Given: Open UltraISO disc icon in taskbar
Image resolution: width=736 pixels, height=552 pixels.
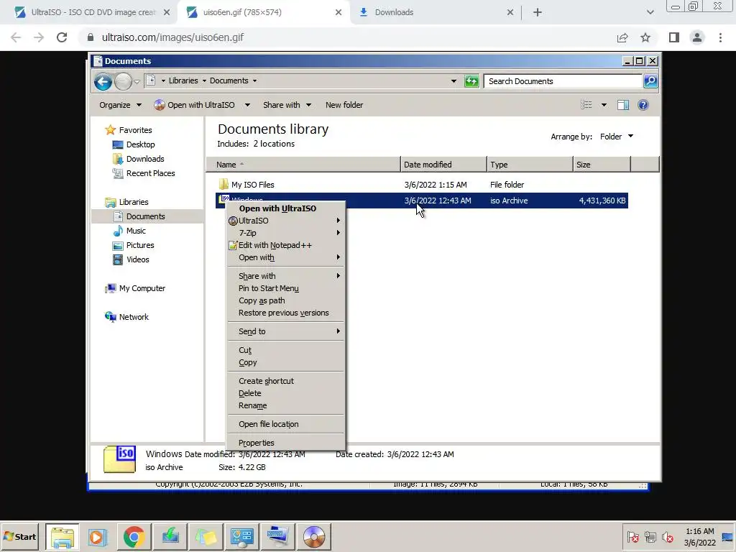Looking at the screenshot, I should point(314,537).
